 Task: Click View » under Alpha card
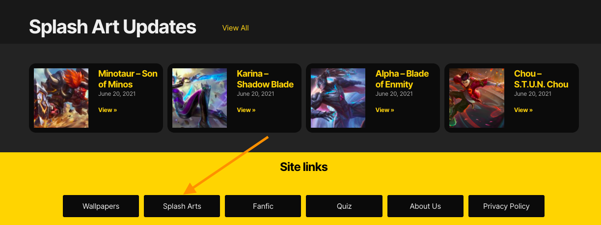[385, 110]
